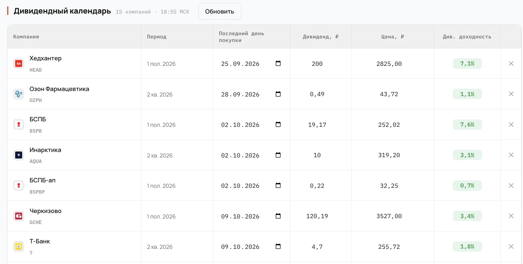
Task: Delete the BSPBP row from the calendar
Action: pyautogui.click(x=511, y=186)
